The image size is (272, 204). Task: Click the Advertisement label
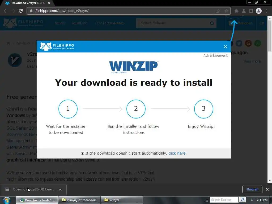pos(215,55)
